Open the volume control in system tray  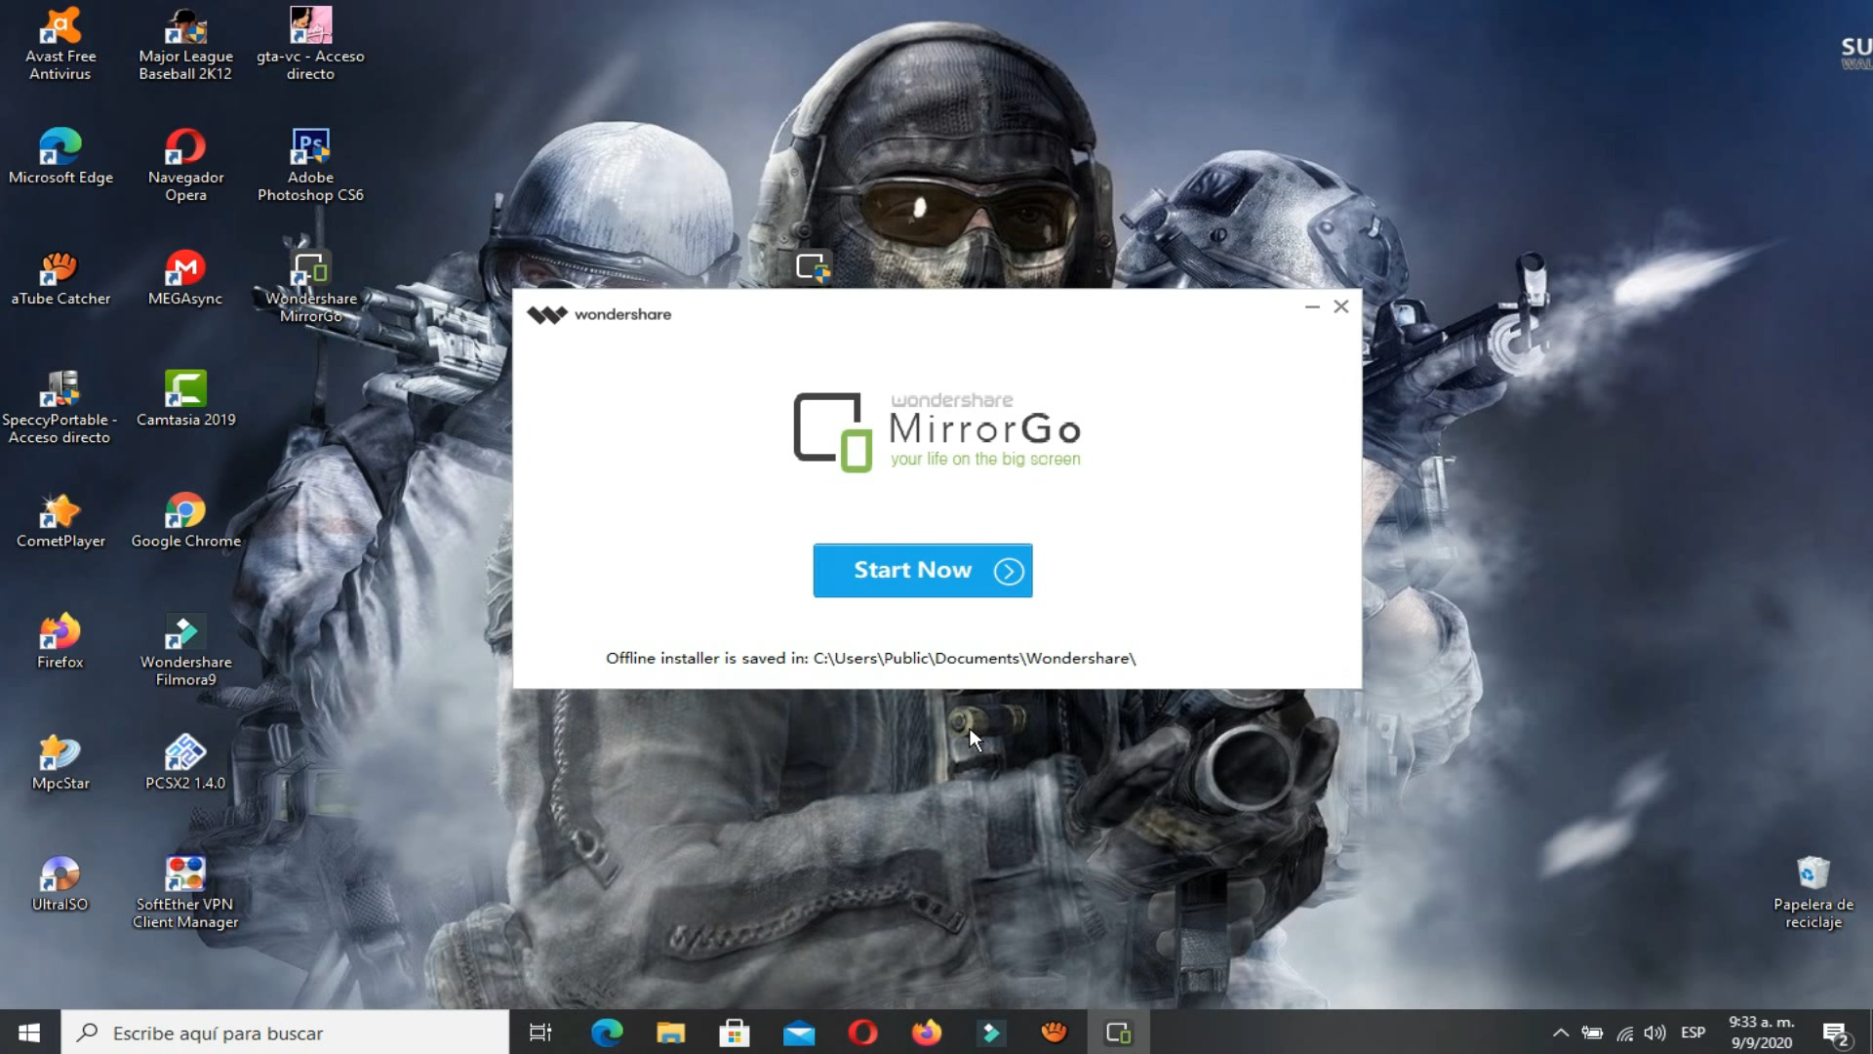pos(1655,1033)
